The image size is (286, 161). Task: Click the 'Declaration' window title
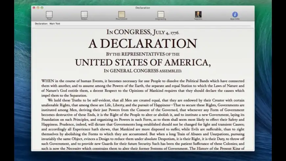coord(143,8)
